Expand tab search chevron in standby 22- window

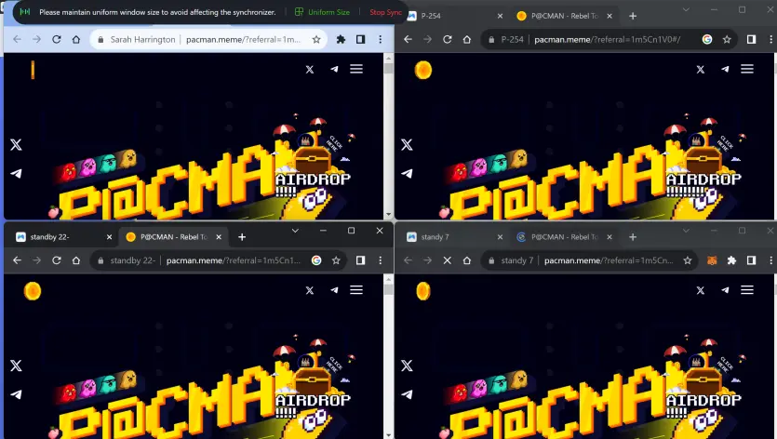tap(295, 231)
